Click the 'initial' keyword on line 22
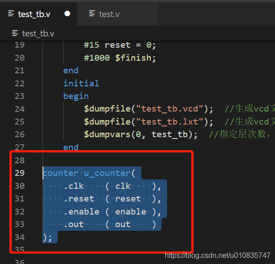 81,83
